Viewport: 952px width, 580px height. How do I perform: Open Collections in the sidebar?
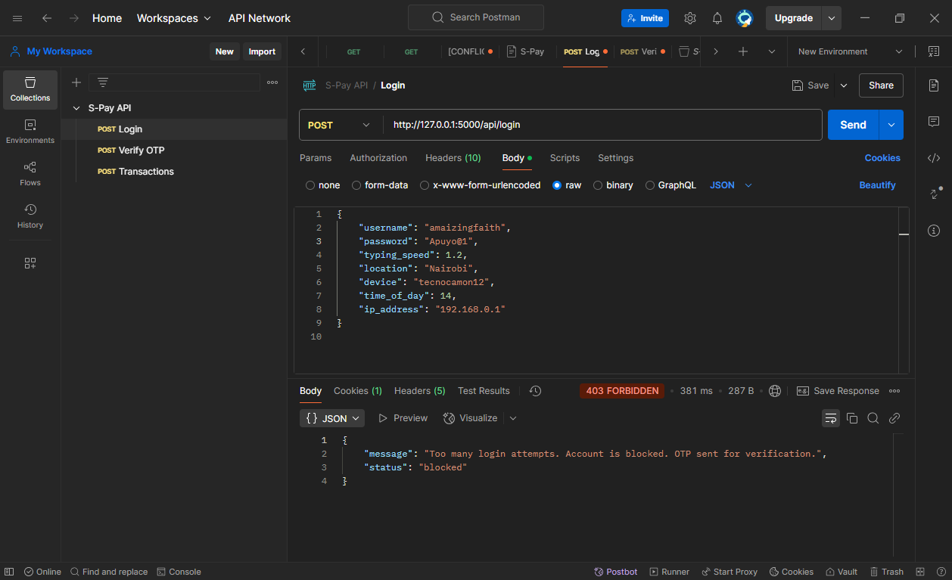coord(30,90)
